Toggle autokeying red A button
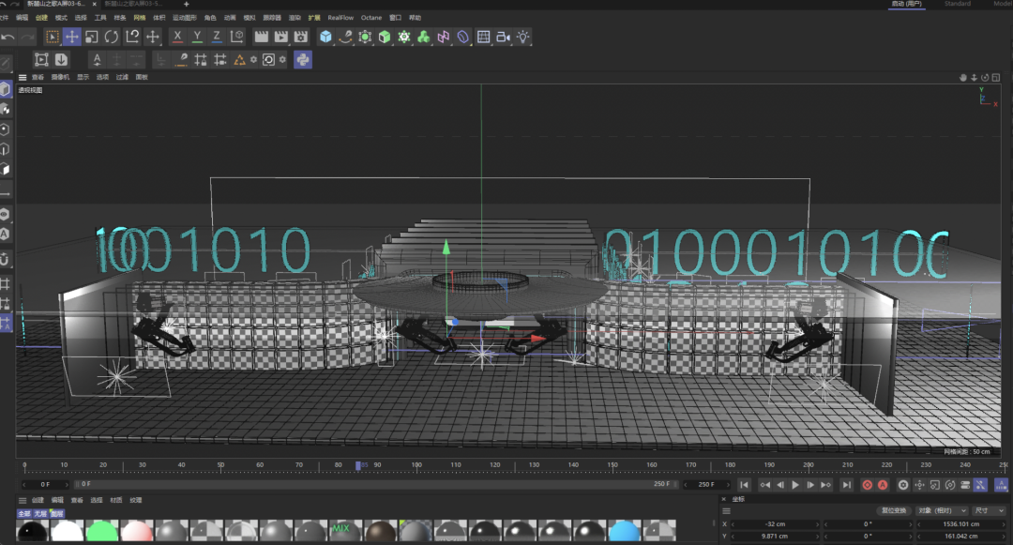Viewport: 1013px width, 545px height. pos(883,485)
